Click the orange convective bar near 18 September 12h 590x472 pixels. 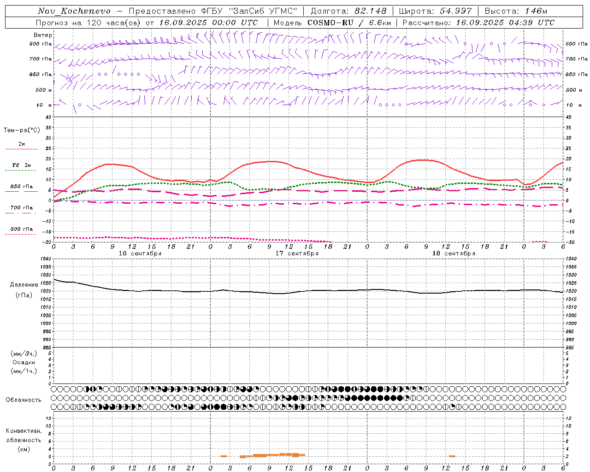click(452, 456)
